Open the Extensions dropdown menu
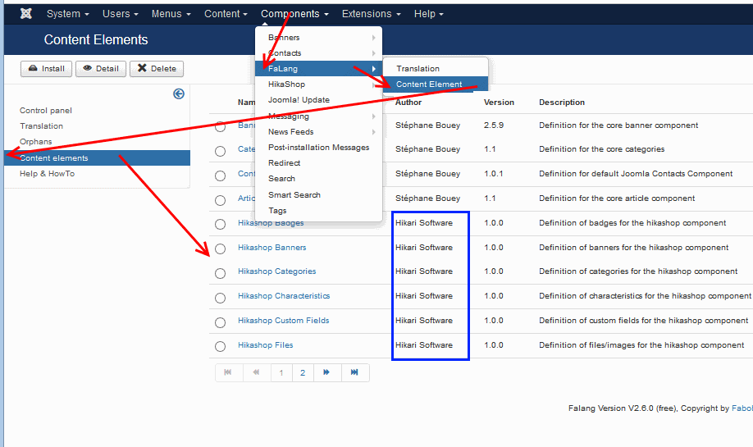 coord(371,13)
